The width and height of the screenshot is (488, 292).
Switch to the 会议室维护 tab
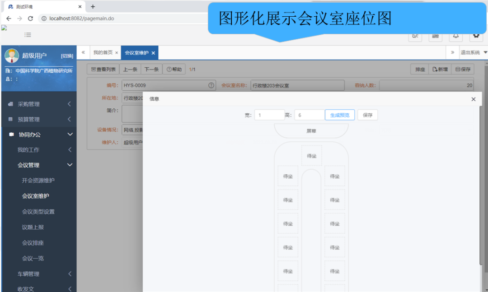136,52
